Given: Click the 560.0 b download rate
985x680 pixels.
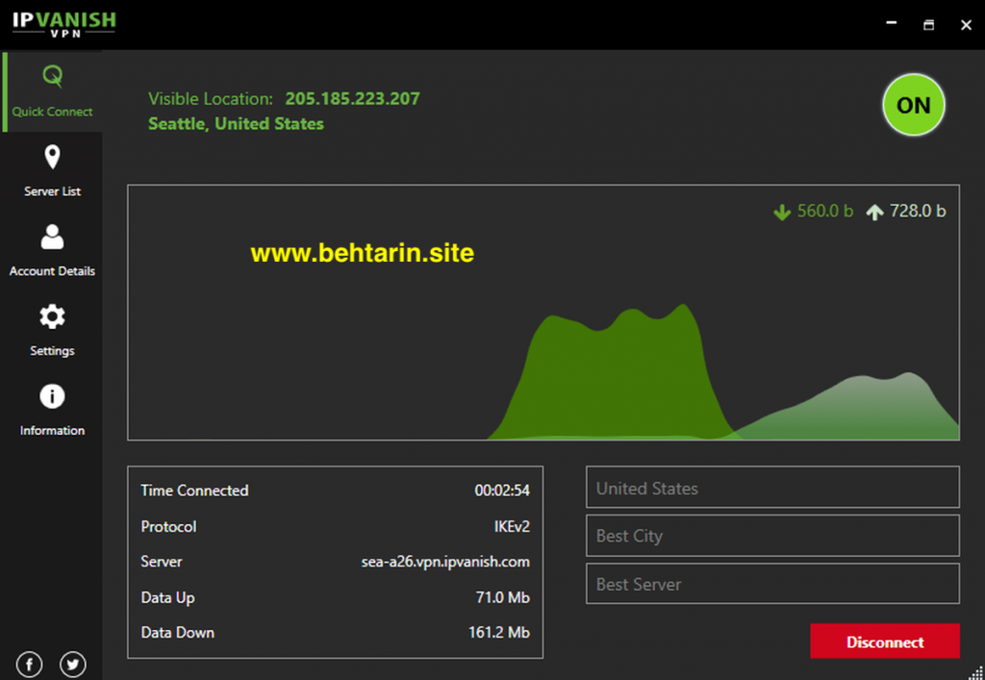Looking at the screenshot, I should coord(824,211).
